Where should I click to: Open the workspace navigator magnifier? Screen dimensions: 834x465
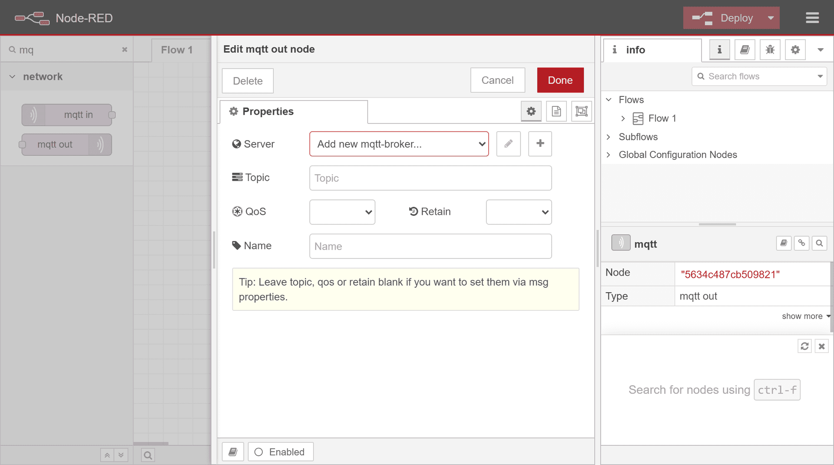pyautogui.click(x=148, y=455)
